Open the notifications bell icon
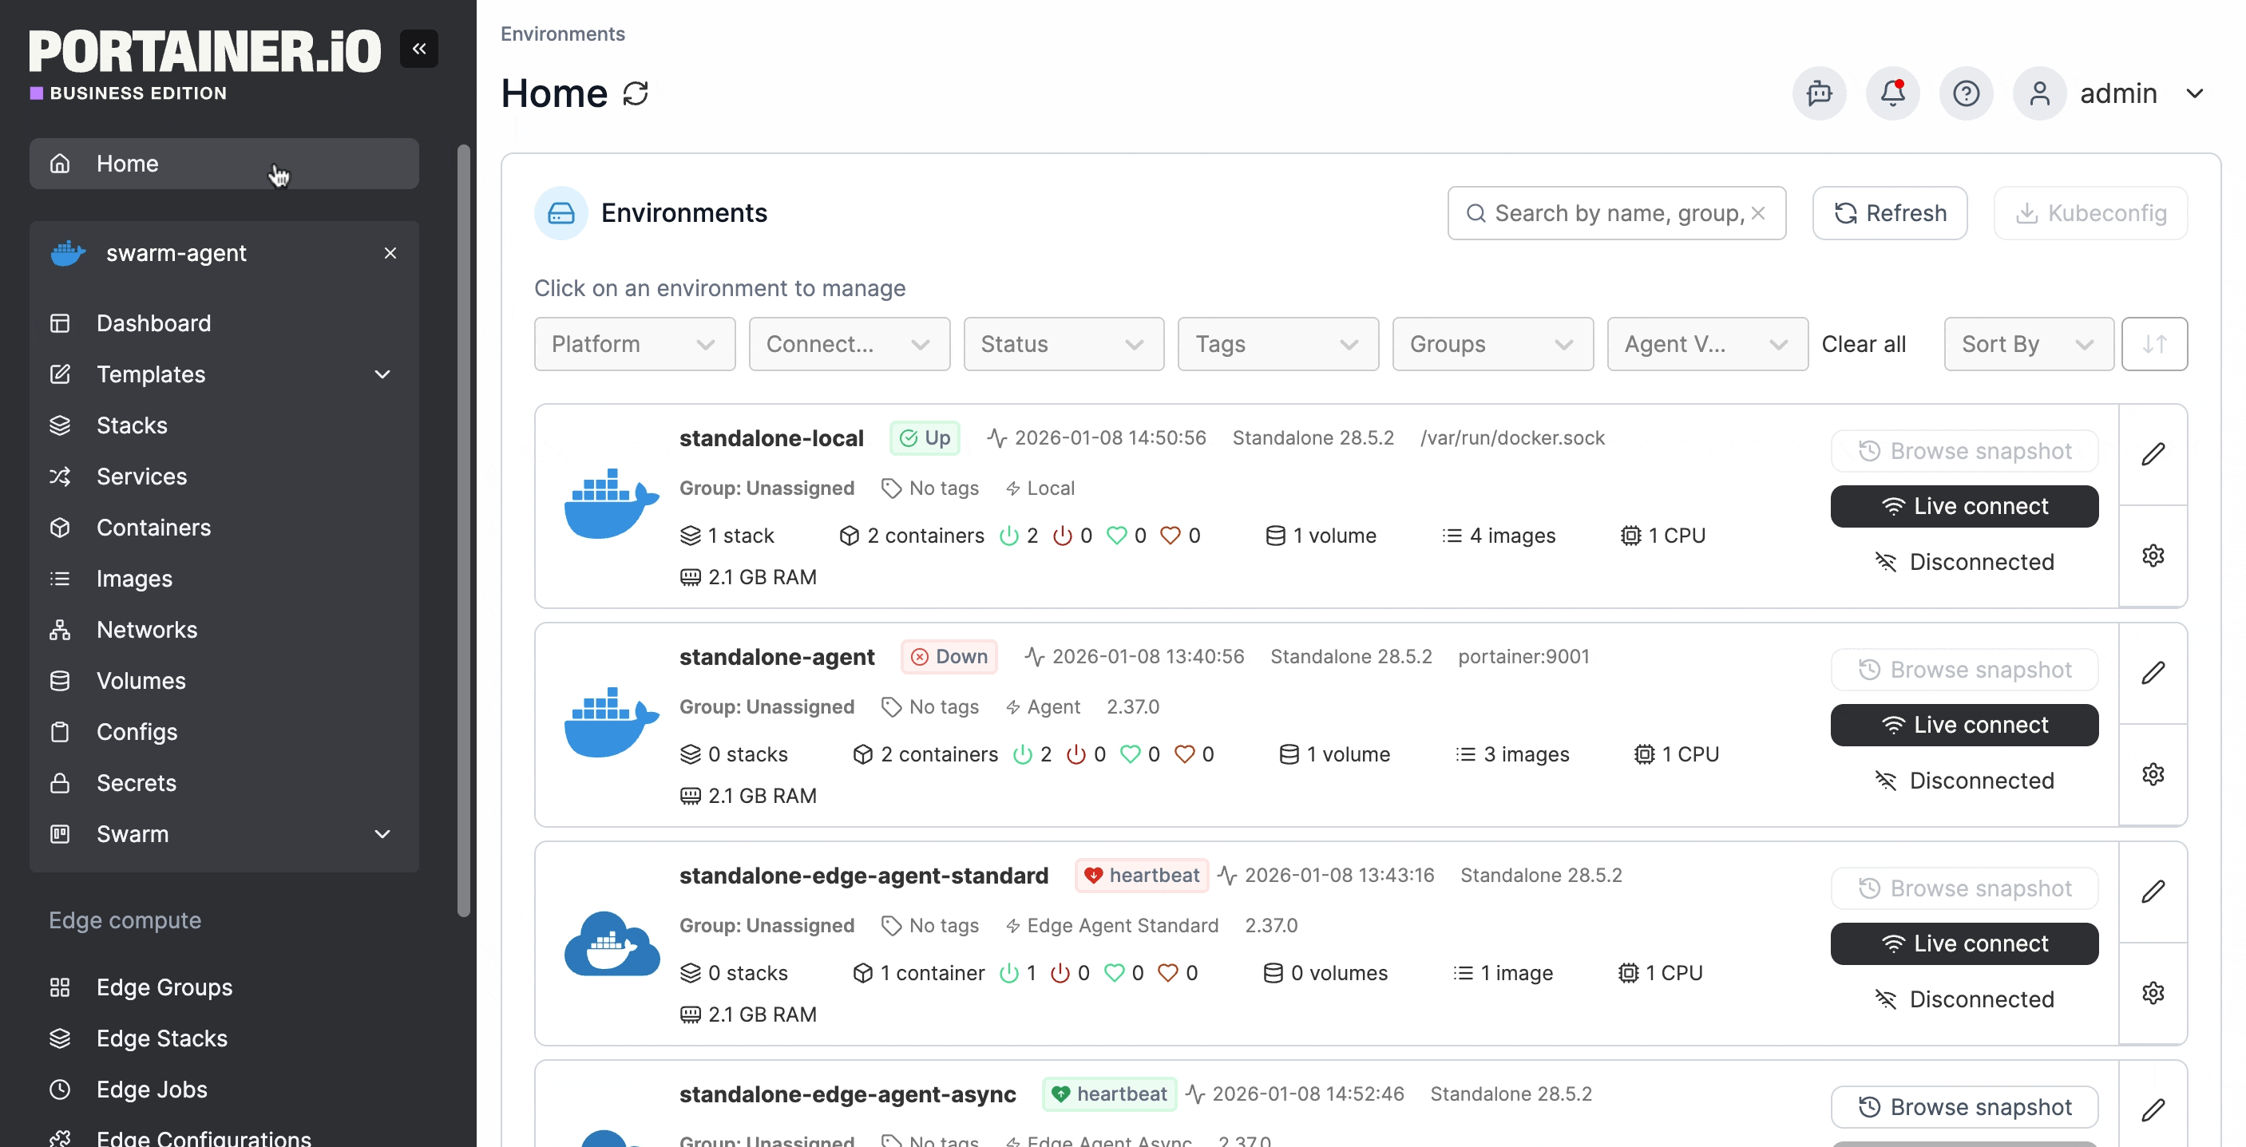This screenshot has width=2246, height=1147. click(x=1892, y=93)
